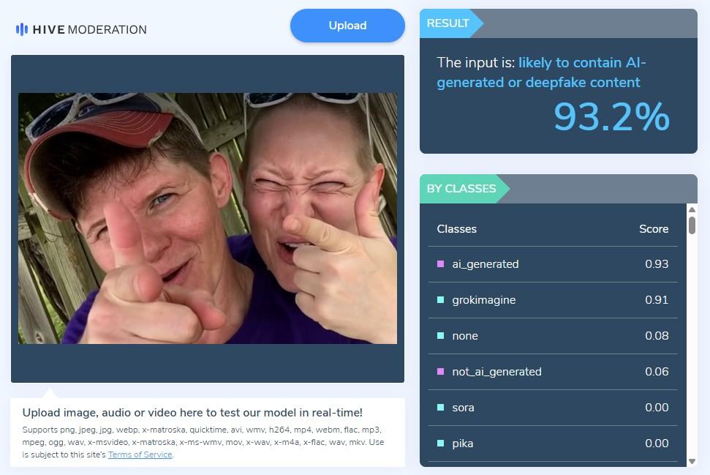Click the scroll down arrow in classes list
The height and width of the screenshot is (475, 710).
692,461
